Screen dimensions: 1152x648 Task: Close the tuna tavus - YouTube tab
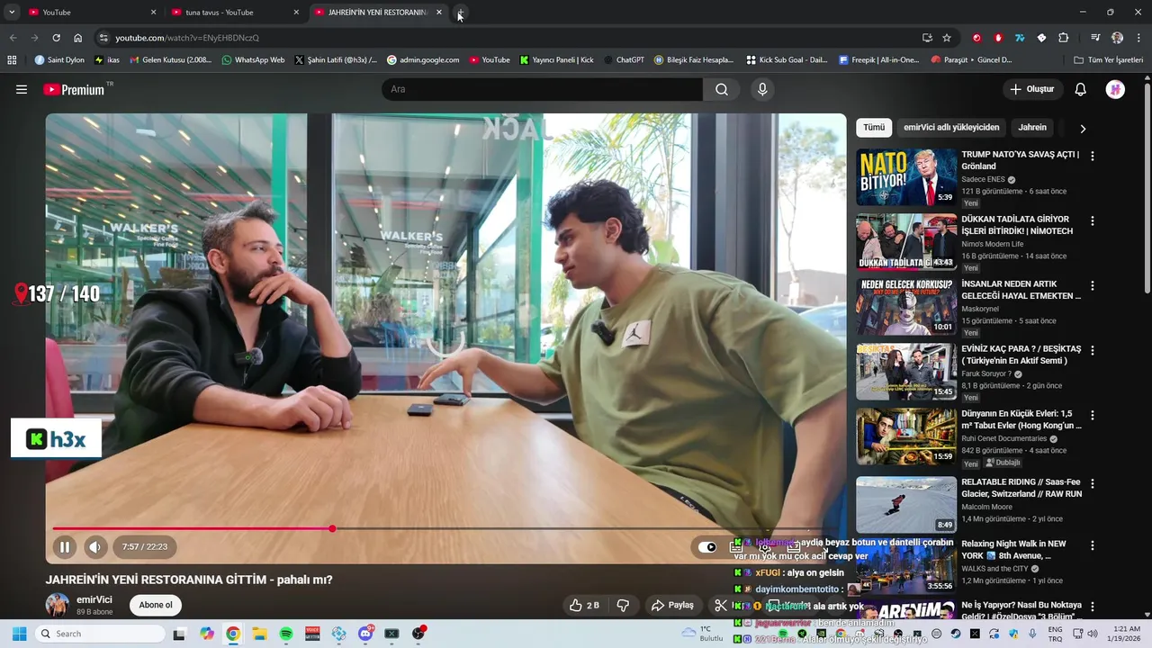pyautogui.click(x=296, y=13)
